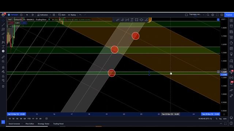Remove drawings with trash icon
Image resolution: width=234 pixels, height=131 pixels.
click(3, 87)
